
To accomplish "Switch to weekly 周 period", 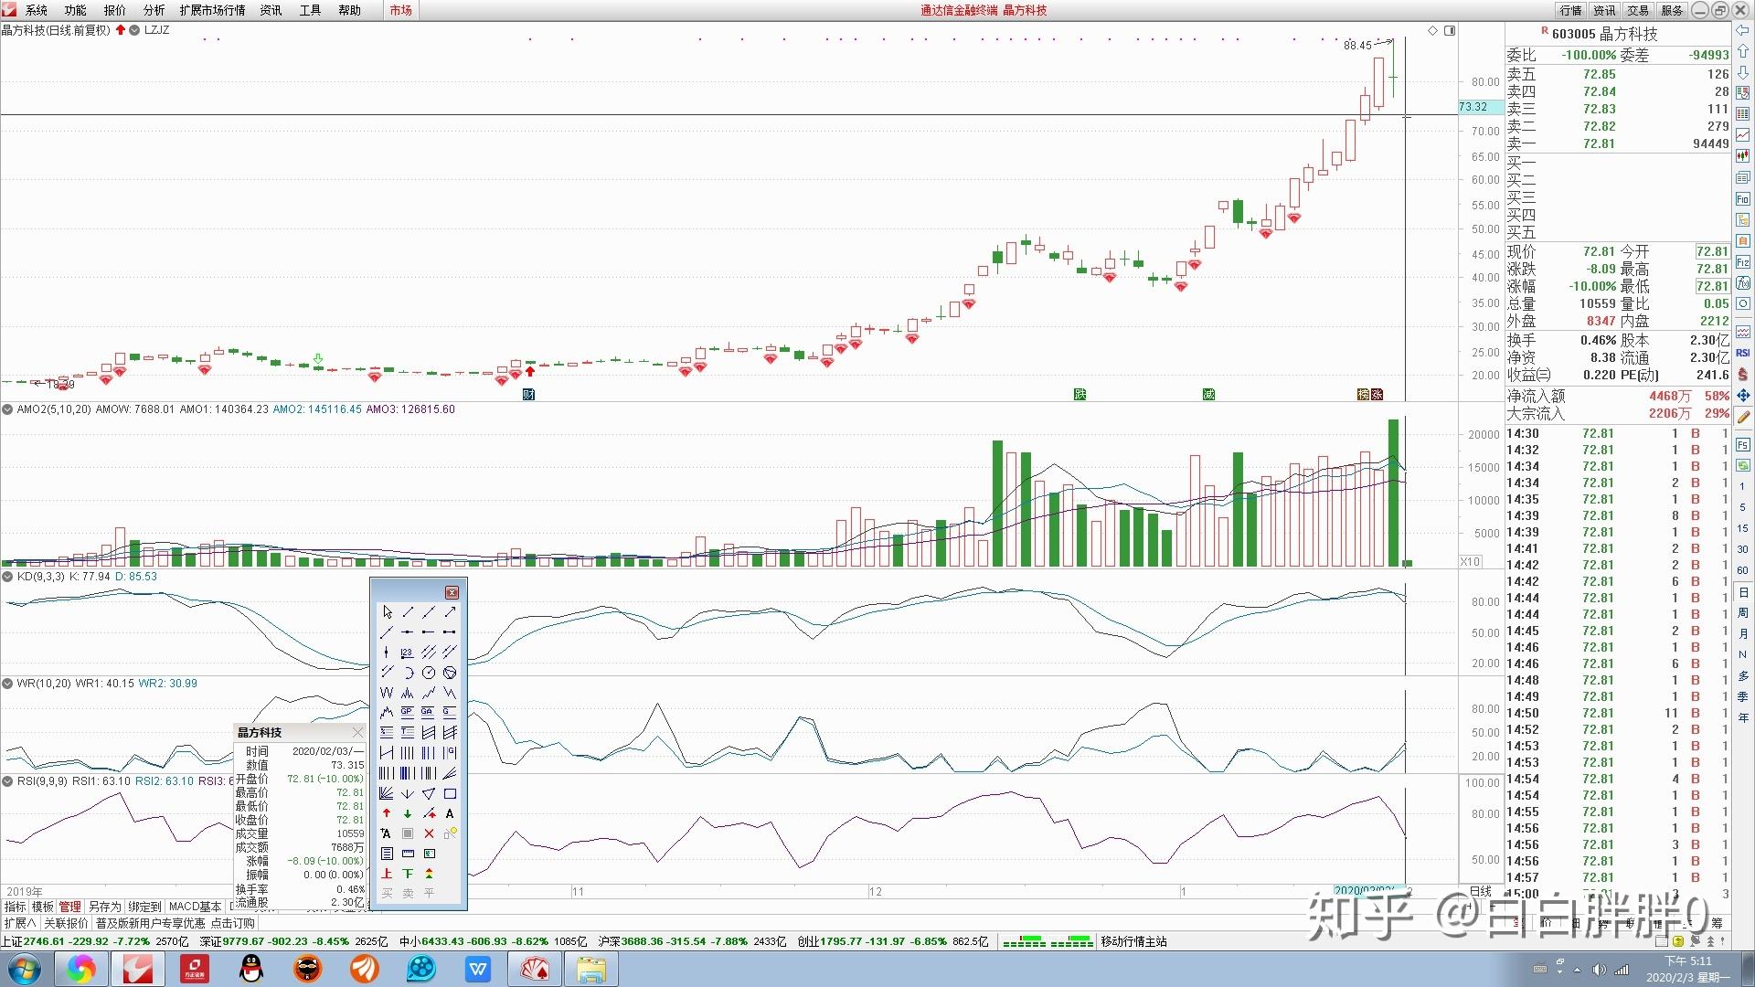I will point(1743,613).
